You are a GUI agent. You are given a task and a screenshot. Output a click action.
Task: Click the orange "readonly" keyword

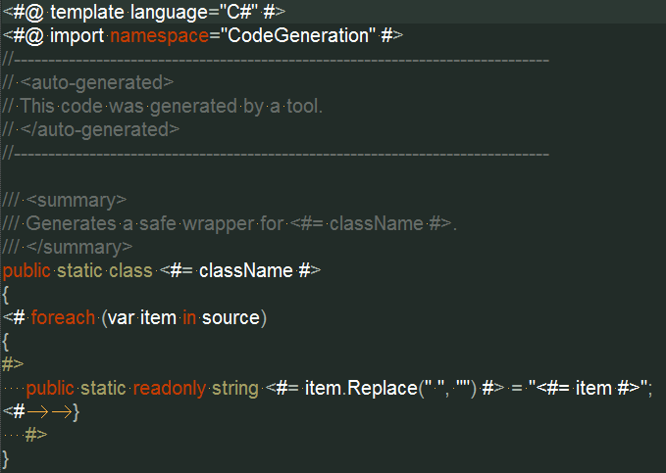(x=170, y=389)
